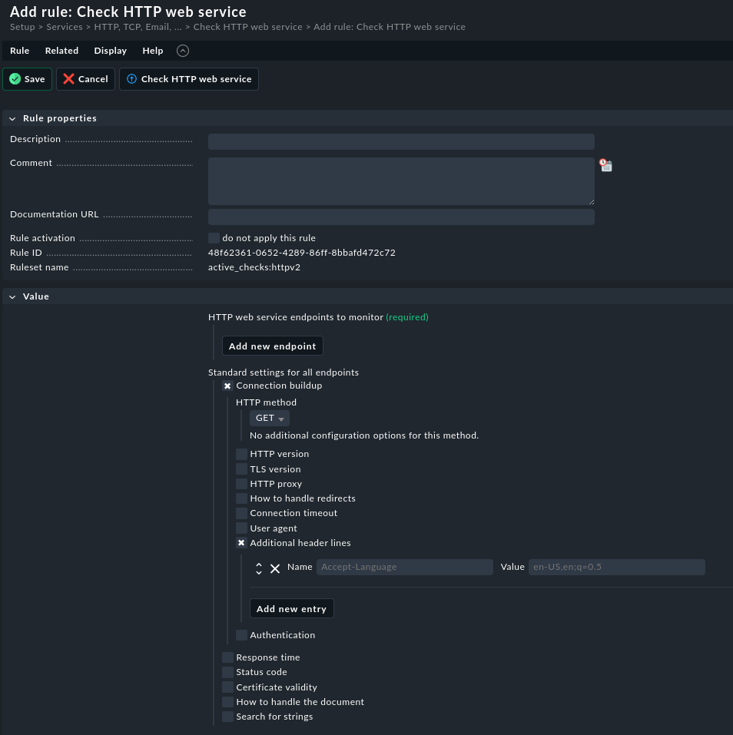The image size is (733, 735).
Task: Insert timestamp using the icon beside the Comment box
Action: pyautogui.click(x=605, y=165)
